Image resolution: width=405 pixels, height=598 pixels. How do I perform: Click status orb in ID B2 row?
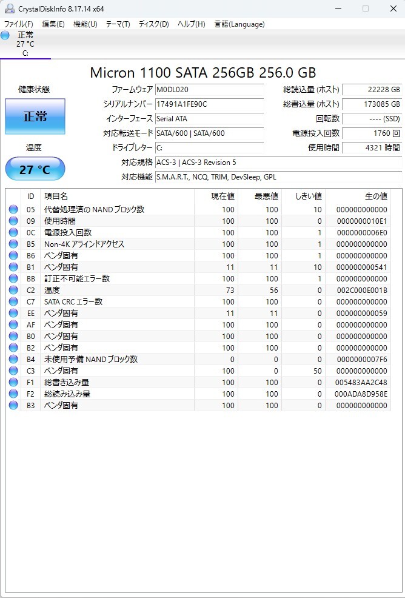pos(13,348)
